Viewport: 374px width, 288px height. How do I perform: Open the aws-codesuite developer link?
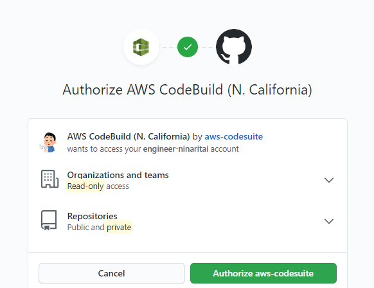234,136
